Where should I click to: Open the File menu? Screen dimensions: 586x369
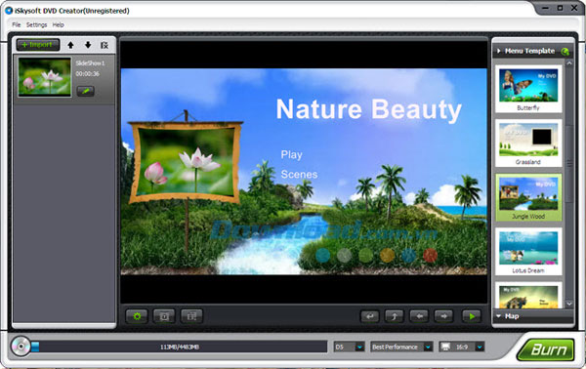click(x=16, y=24)
